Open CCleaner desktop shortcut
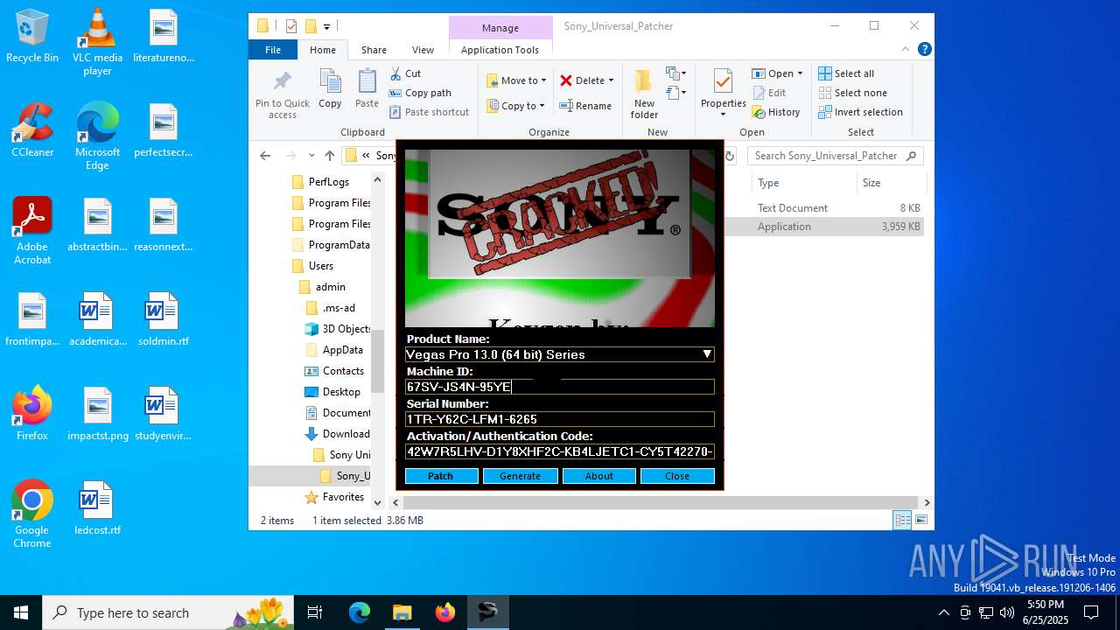This screenshot has height=630, width=1120. [32, 129]
